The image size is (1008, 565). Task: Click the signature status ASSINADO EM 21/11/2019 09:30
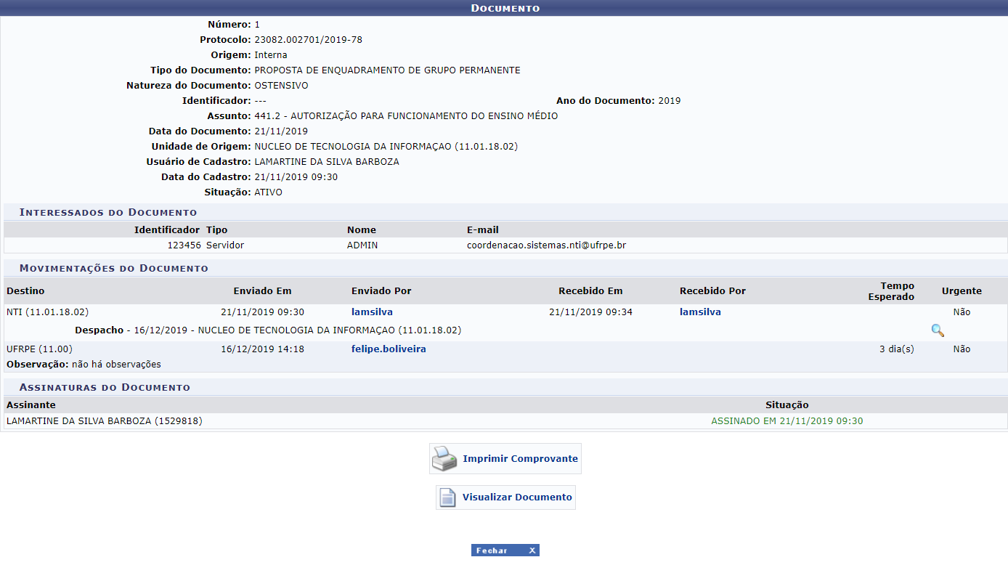787,421
